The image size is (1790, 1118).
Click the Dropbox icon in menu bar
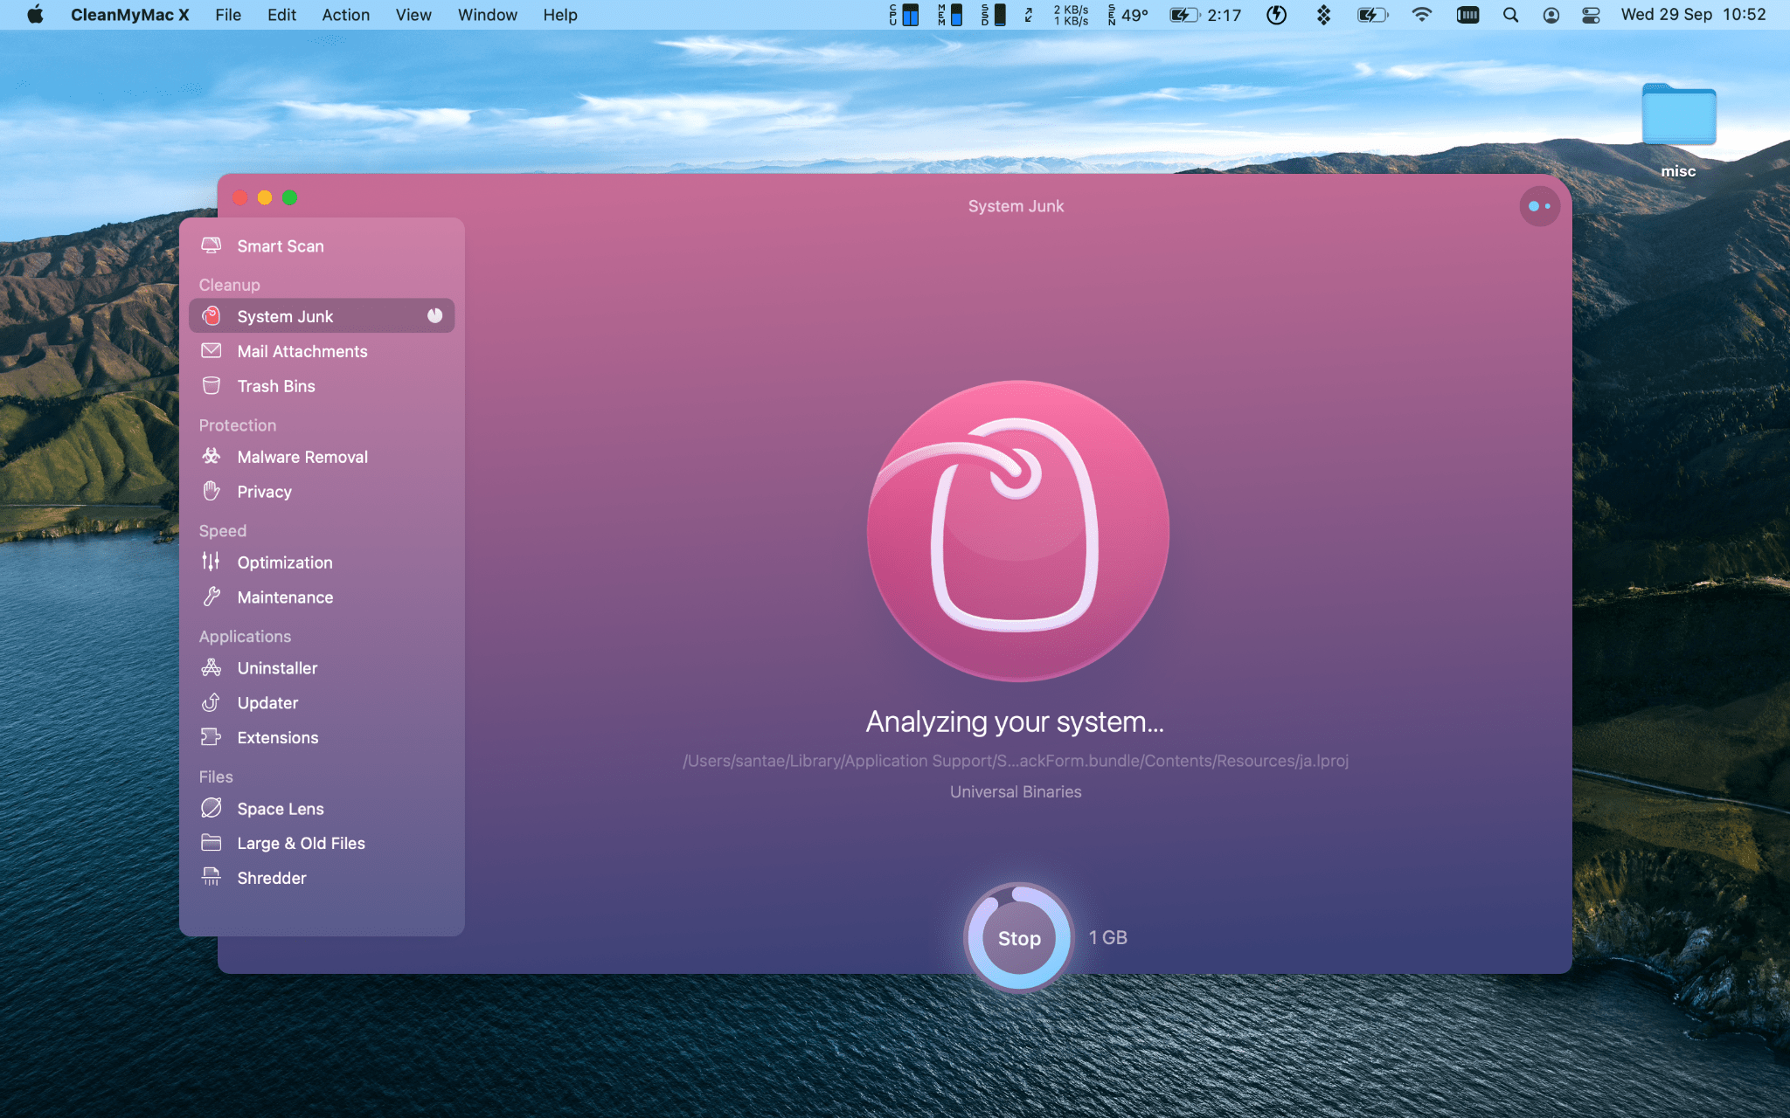click(1323, 15)
